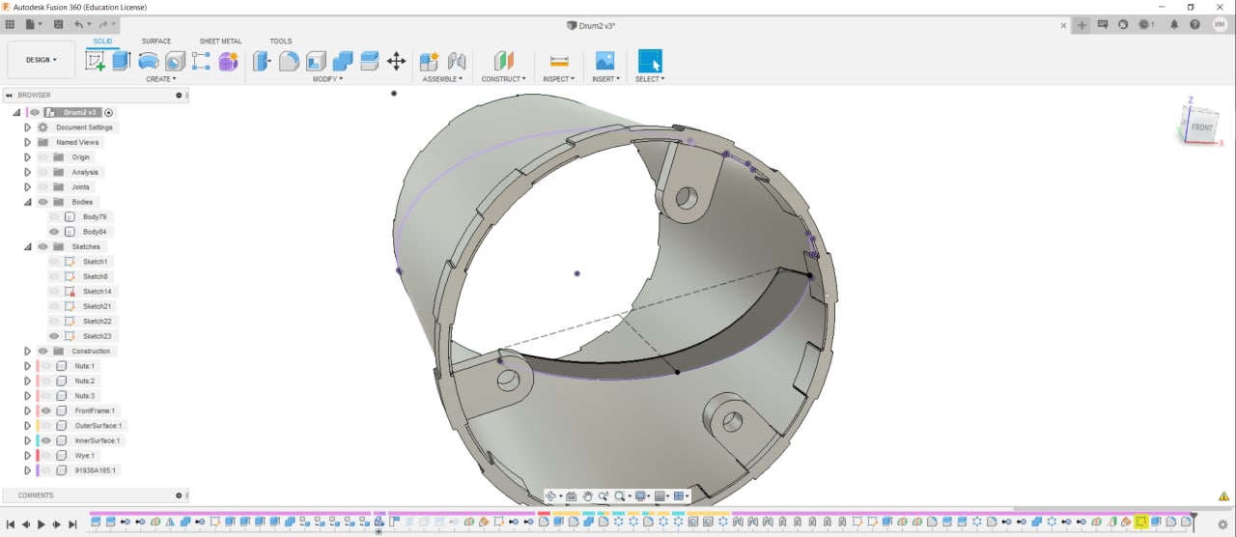Select the Revolve tool
Screen dimensions: 1236x537
coord(148,61)
